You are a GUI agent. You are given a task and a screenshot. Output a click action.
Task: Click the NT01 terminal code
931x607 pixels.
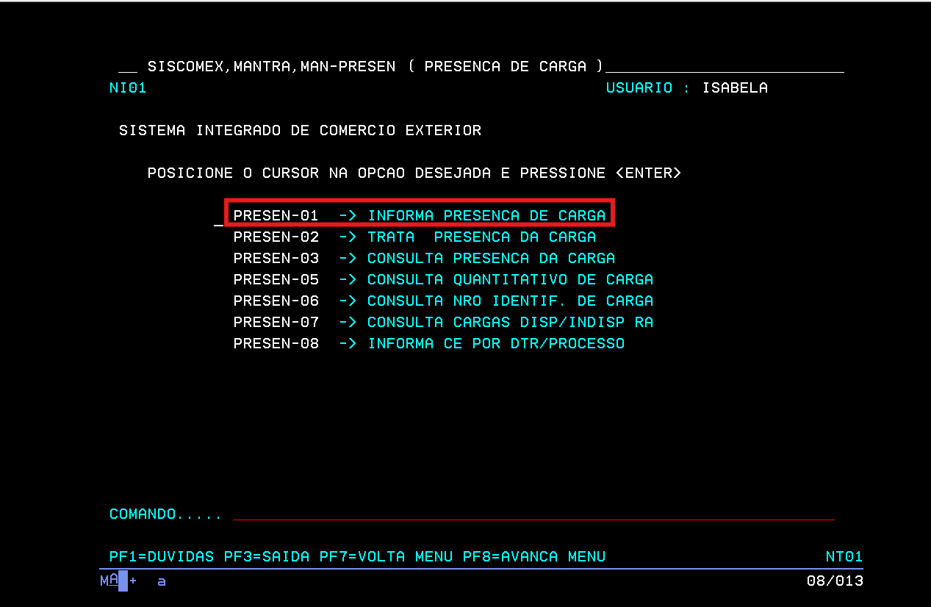click(x=844, y=556)
